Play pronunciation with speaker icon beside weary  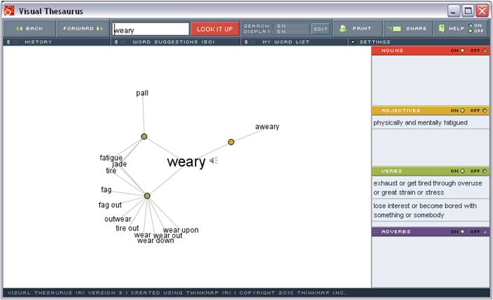(x=214, y=161)
